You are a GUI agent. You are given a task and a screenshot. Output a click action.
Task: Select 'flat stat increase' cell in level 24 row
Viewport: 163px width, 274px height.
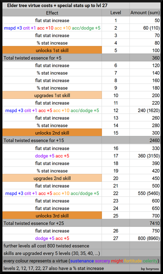[x=52, y=209]
